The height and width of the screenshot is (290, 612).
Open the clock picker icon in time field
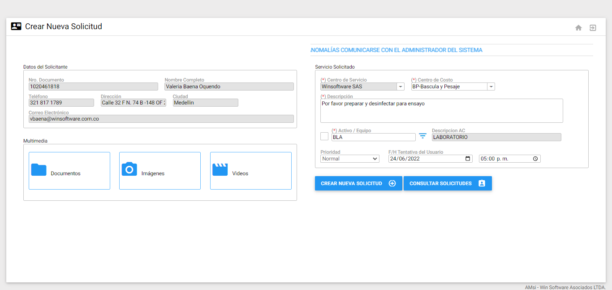(535, 159)
